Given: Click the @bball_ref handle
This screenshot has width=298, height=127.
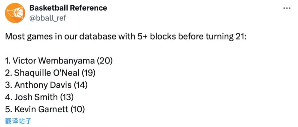Looking at the screenshot, I should click(47, 18).
